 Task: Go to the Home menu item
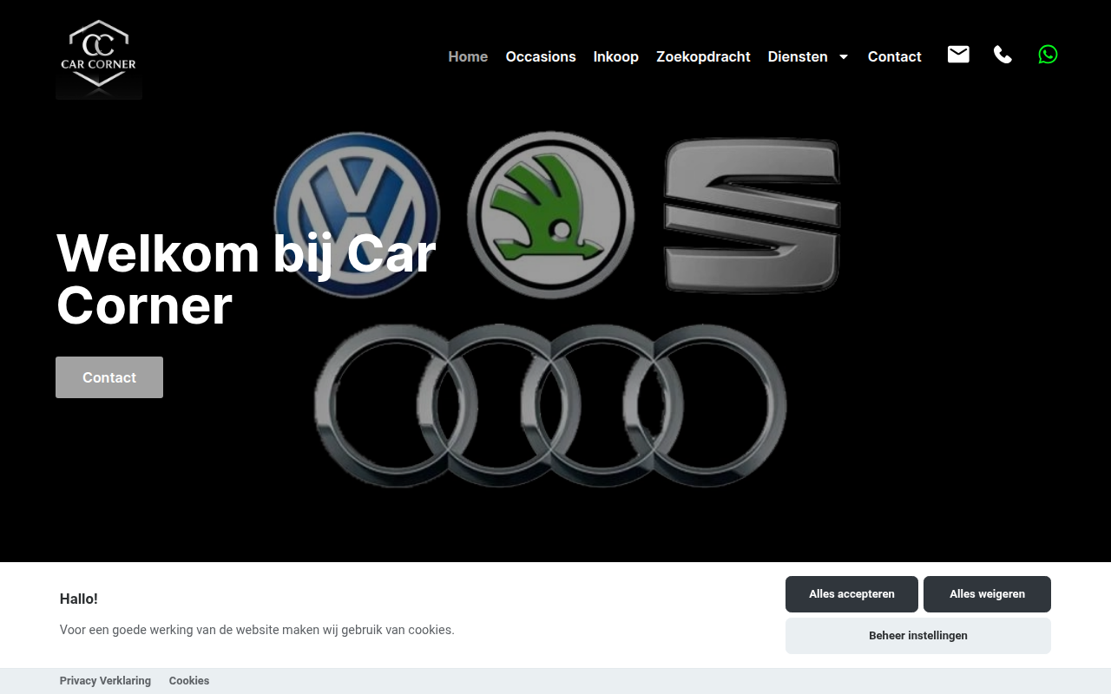(468, 56)
